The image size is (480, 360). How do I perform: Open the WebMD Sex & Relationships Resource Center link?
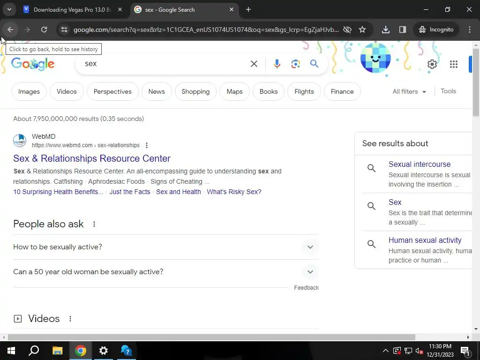click(x=92, y=158)
